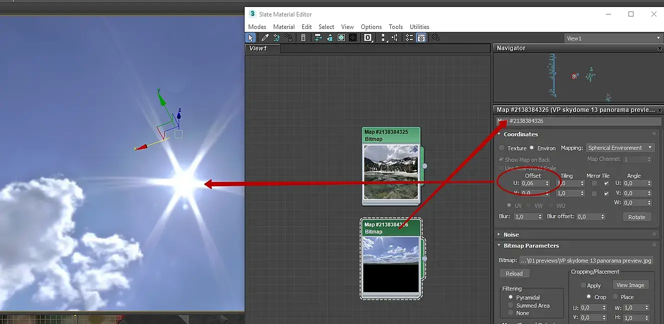The width and height of the screenshot is (664, 324).
Task: Select None filtering option
Action: (x=511, y=313)
